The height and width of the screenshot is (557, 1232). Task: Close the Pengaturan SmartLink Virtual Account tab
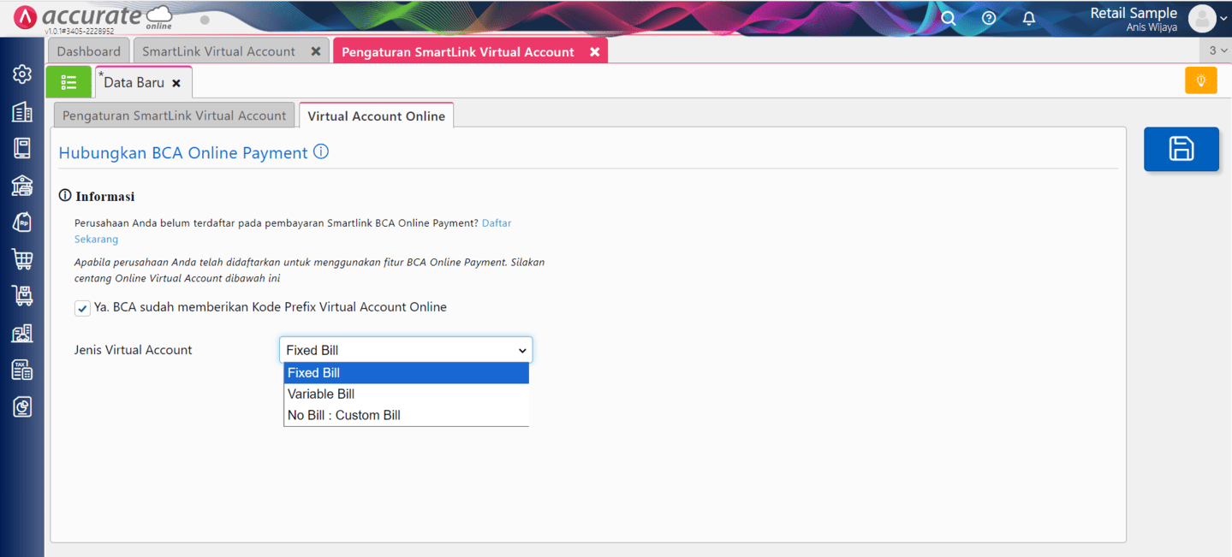tap(594, 51)
